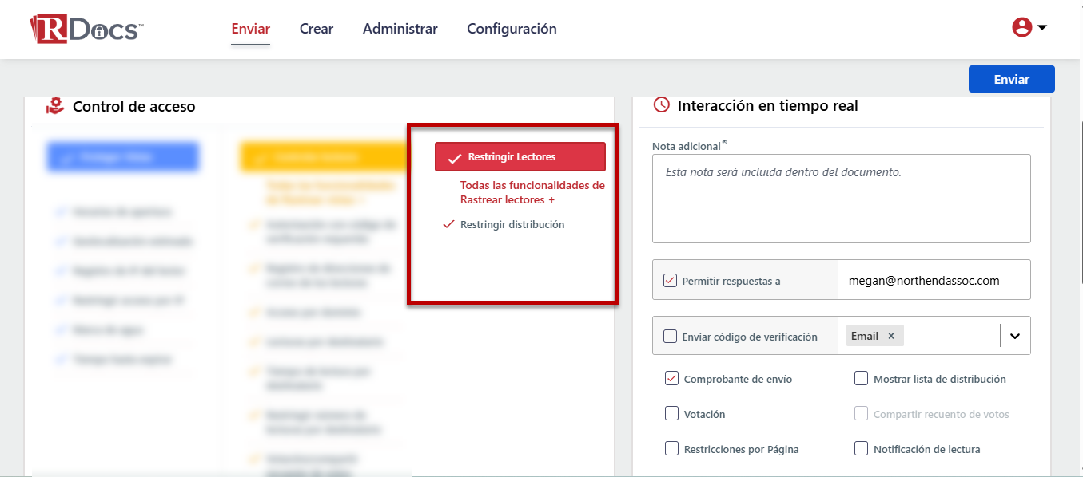Open the user account profile icon
Screen dimensions: 1083x477
1021,28
